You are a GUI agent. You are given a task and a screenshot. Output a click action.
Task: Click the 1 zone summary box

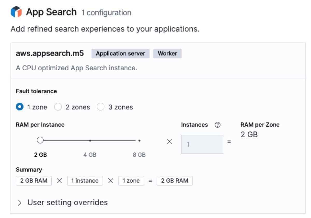(x=131, y=181)
